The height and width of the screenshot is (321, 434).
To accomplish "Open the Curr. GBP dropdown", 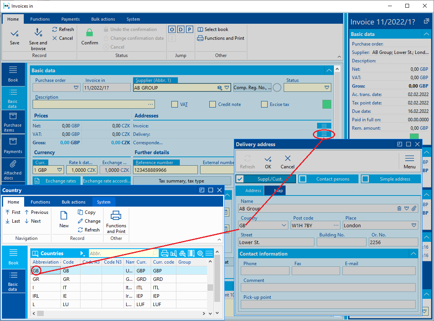I will coord(59,169).
